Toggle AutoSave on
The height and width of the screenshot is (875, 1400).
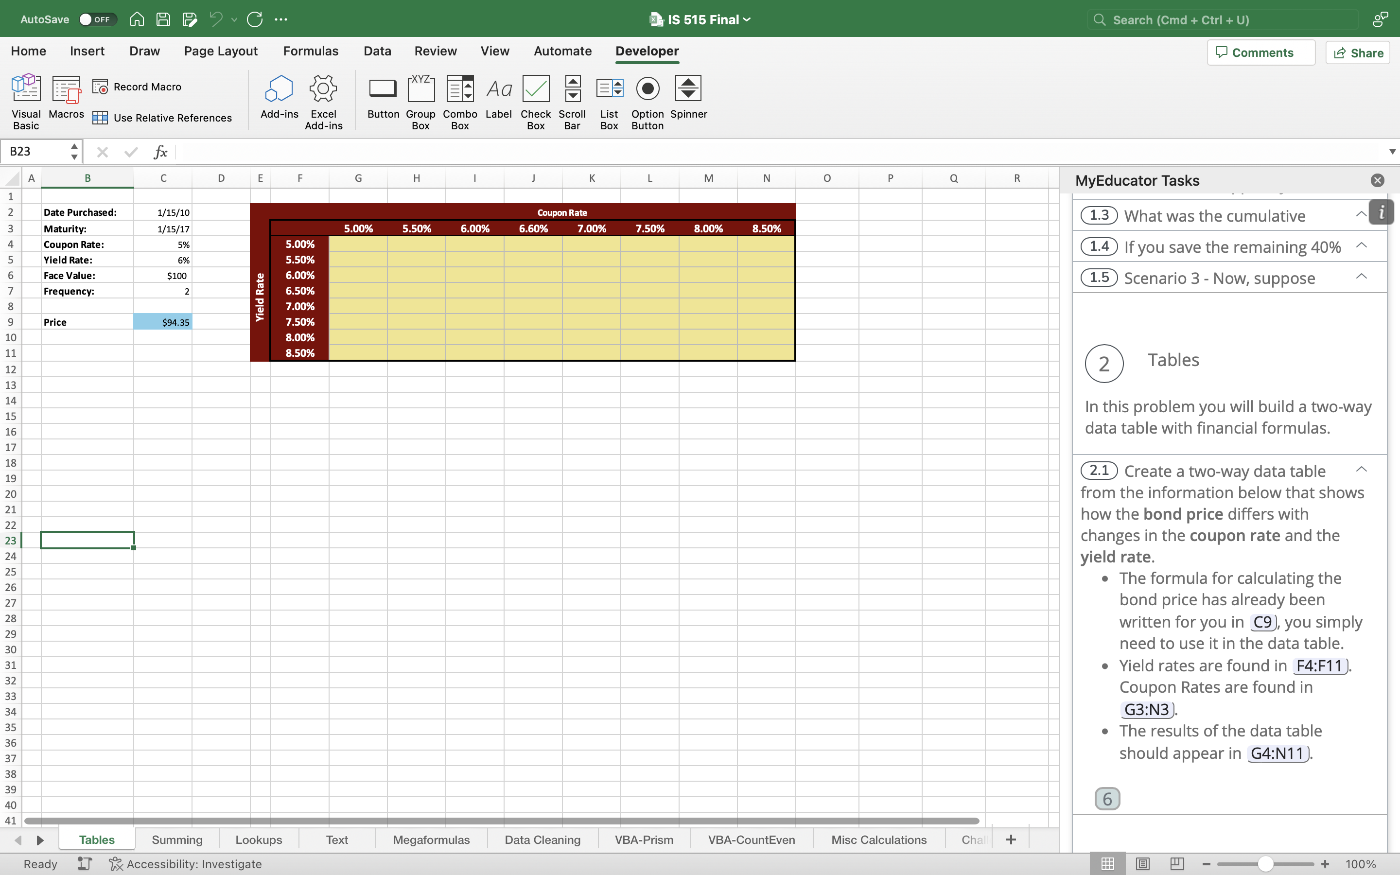[97, 19]
